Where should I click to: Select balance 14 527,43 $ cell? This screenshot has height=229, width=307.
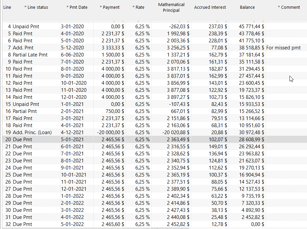click(x=247, y=182)
